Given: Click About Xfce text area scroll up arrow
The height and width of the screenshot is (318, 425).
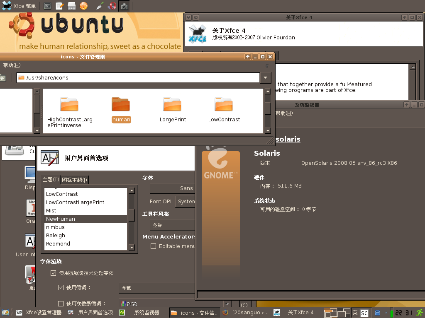Looking at the screenshot, I should (413, 67).
